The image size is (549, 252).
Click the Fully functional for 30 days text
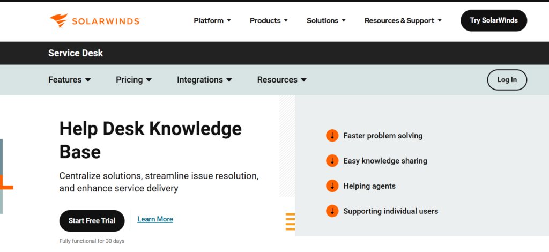[x=92, y=241]
